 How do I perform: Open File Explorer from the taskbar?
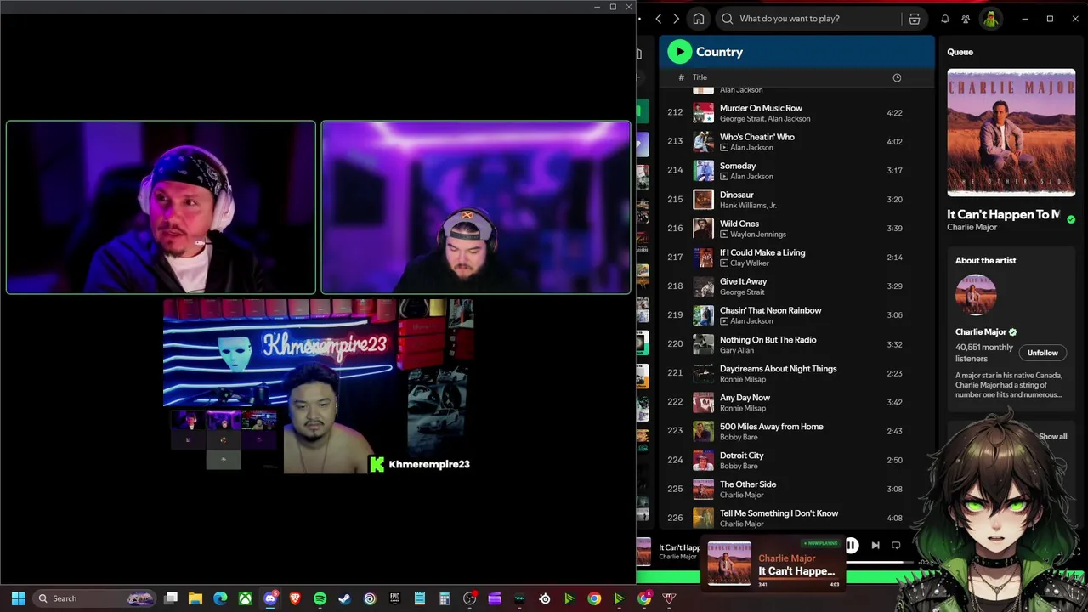click(x=195, y=598)
